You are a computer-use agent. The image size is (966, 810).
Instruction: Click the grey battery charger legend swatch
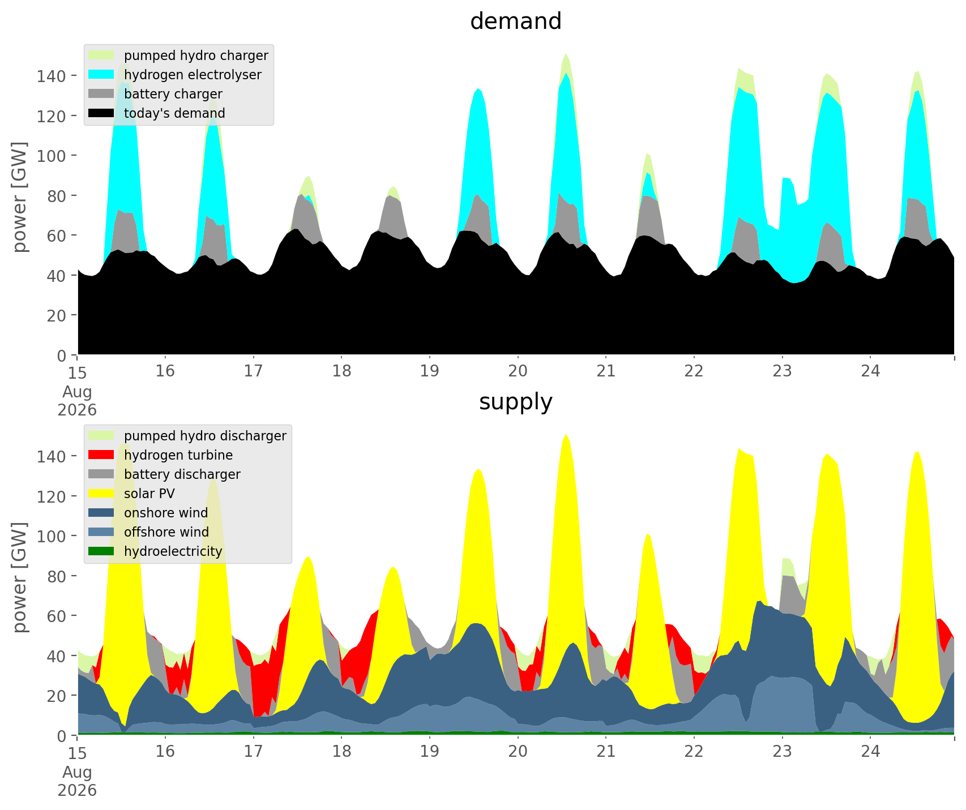101,93
